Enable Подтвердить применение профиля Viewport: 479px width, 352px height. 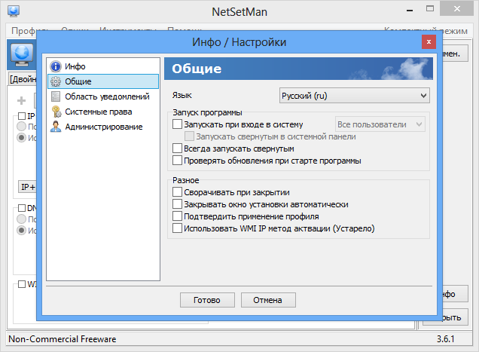coord(177,216)
